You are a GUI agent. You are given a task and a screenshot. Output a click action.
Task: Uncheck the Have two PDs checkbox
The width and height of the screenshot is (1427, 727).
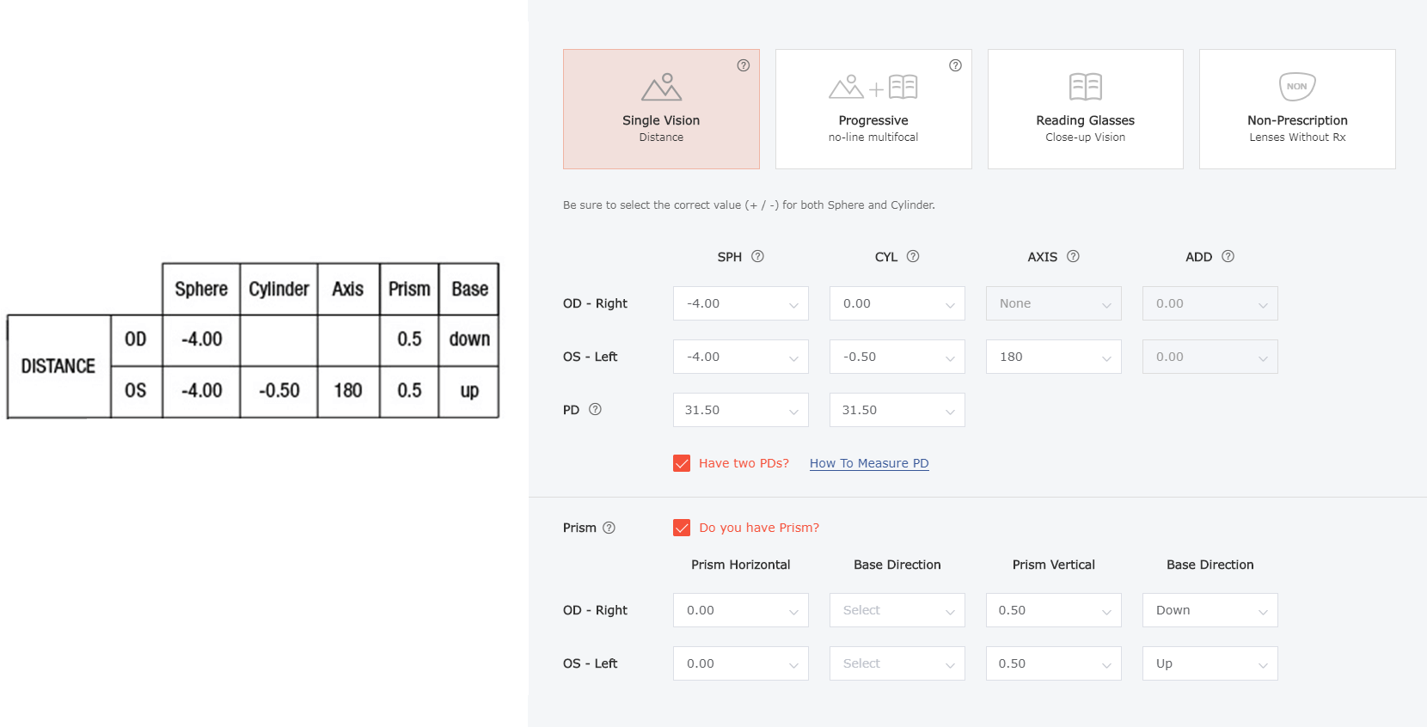(x=682, y=463)
